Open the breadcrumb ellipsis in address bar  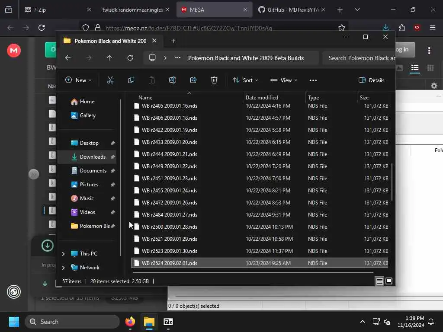coord(178,57)
